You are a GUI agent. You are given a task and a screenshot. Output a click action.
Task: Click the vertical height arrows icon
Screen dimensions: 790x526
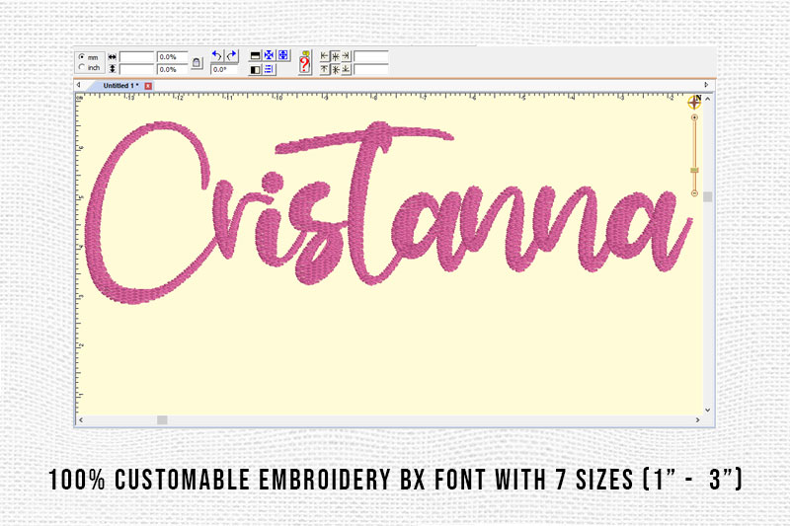click(x=112, y=69)
